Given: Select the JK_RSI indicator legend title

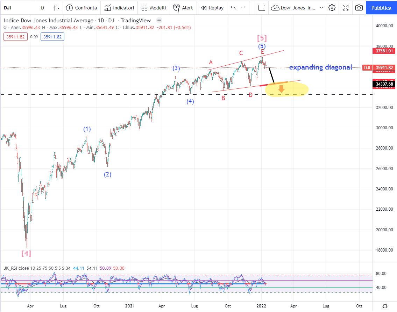Looking at the screenshot, I should (x=10, y=268).
